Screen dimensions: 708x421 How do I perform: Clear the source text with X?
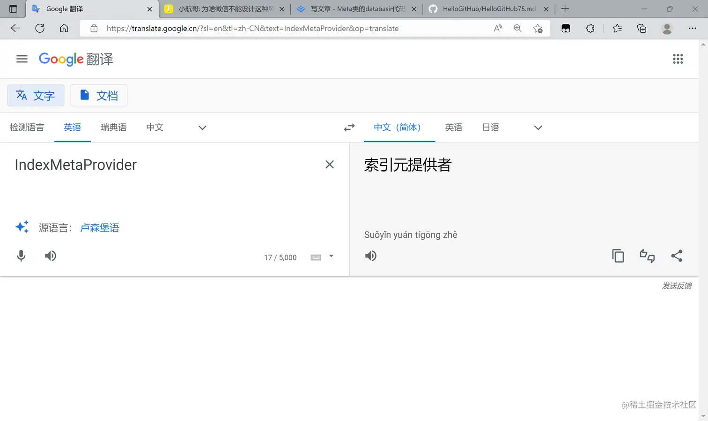point(330,165)
